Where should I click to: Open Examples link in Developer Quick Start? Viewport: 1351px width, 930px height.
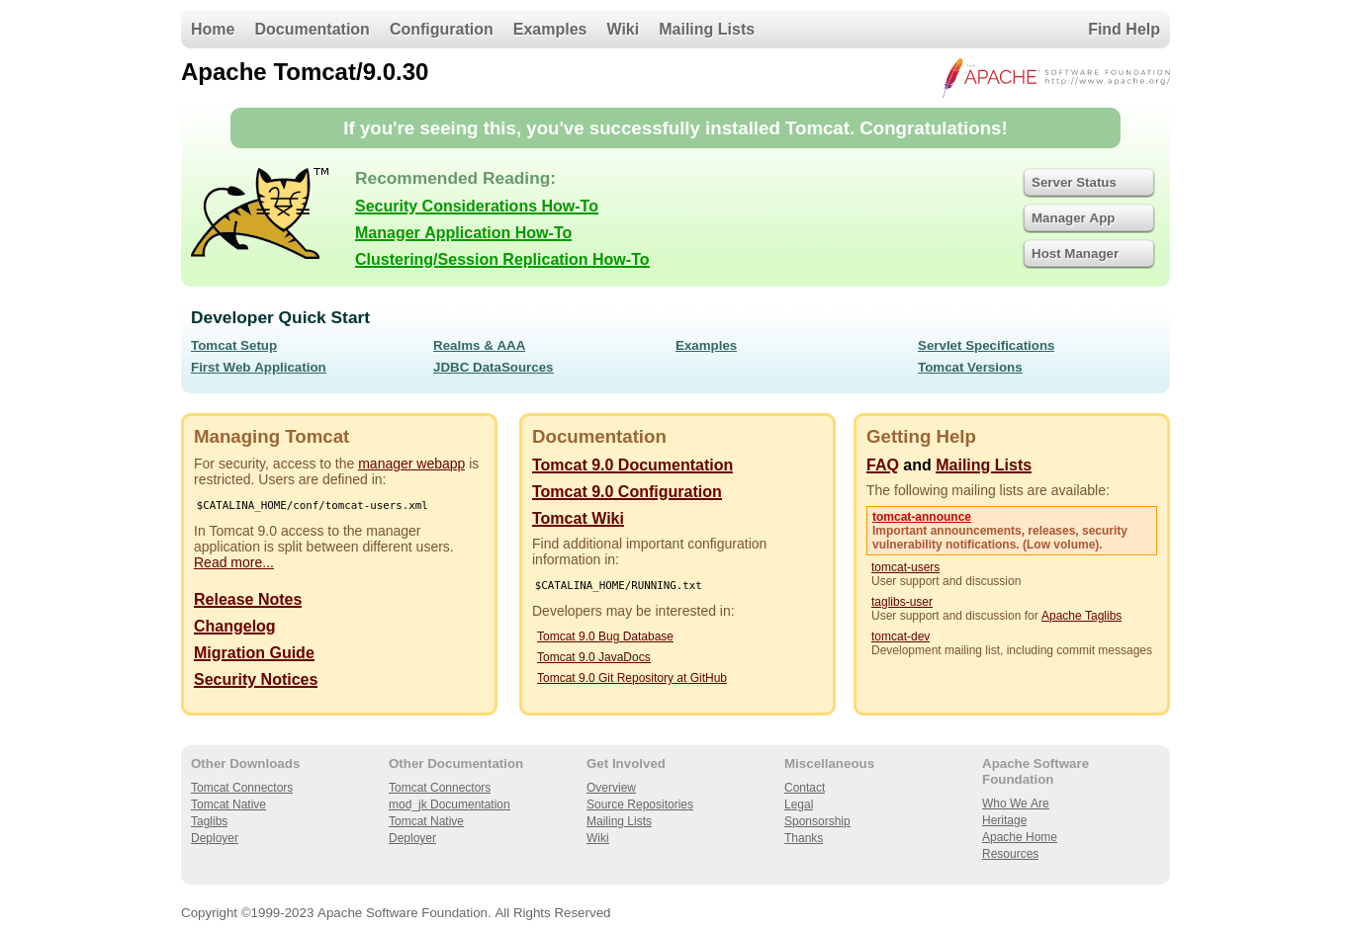(706, 345)
